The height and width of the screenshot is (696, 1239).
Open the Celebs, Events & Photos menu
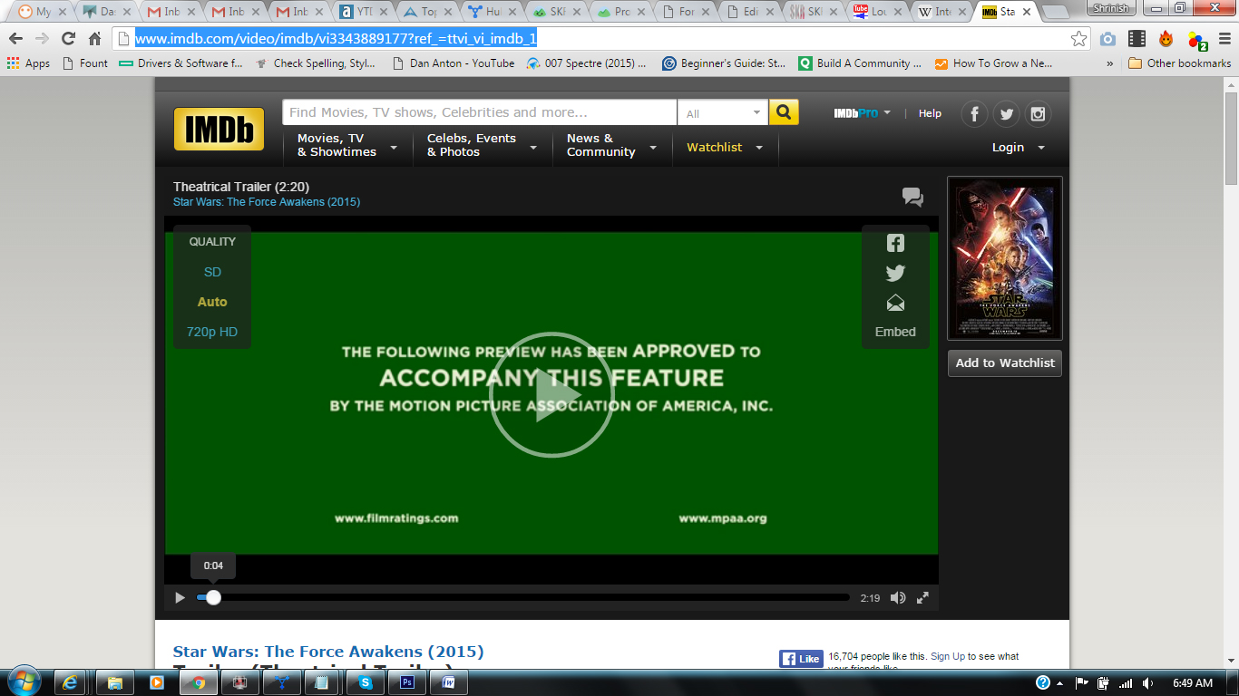[x=472, y=147]
